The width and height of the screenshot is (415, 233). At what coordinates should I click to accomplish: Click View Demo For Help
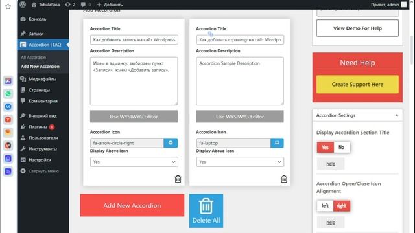[357, 28]
